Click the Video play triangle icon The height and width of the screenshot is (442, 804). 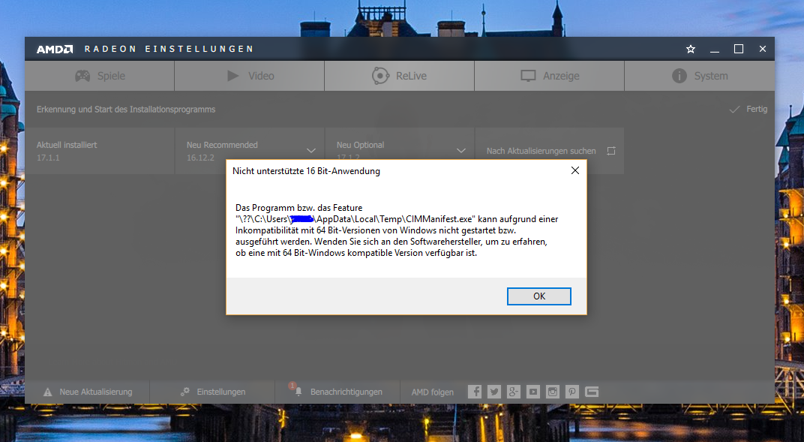233,76
